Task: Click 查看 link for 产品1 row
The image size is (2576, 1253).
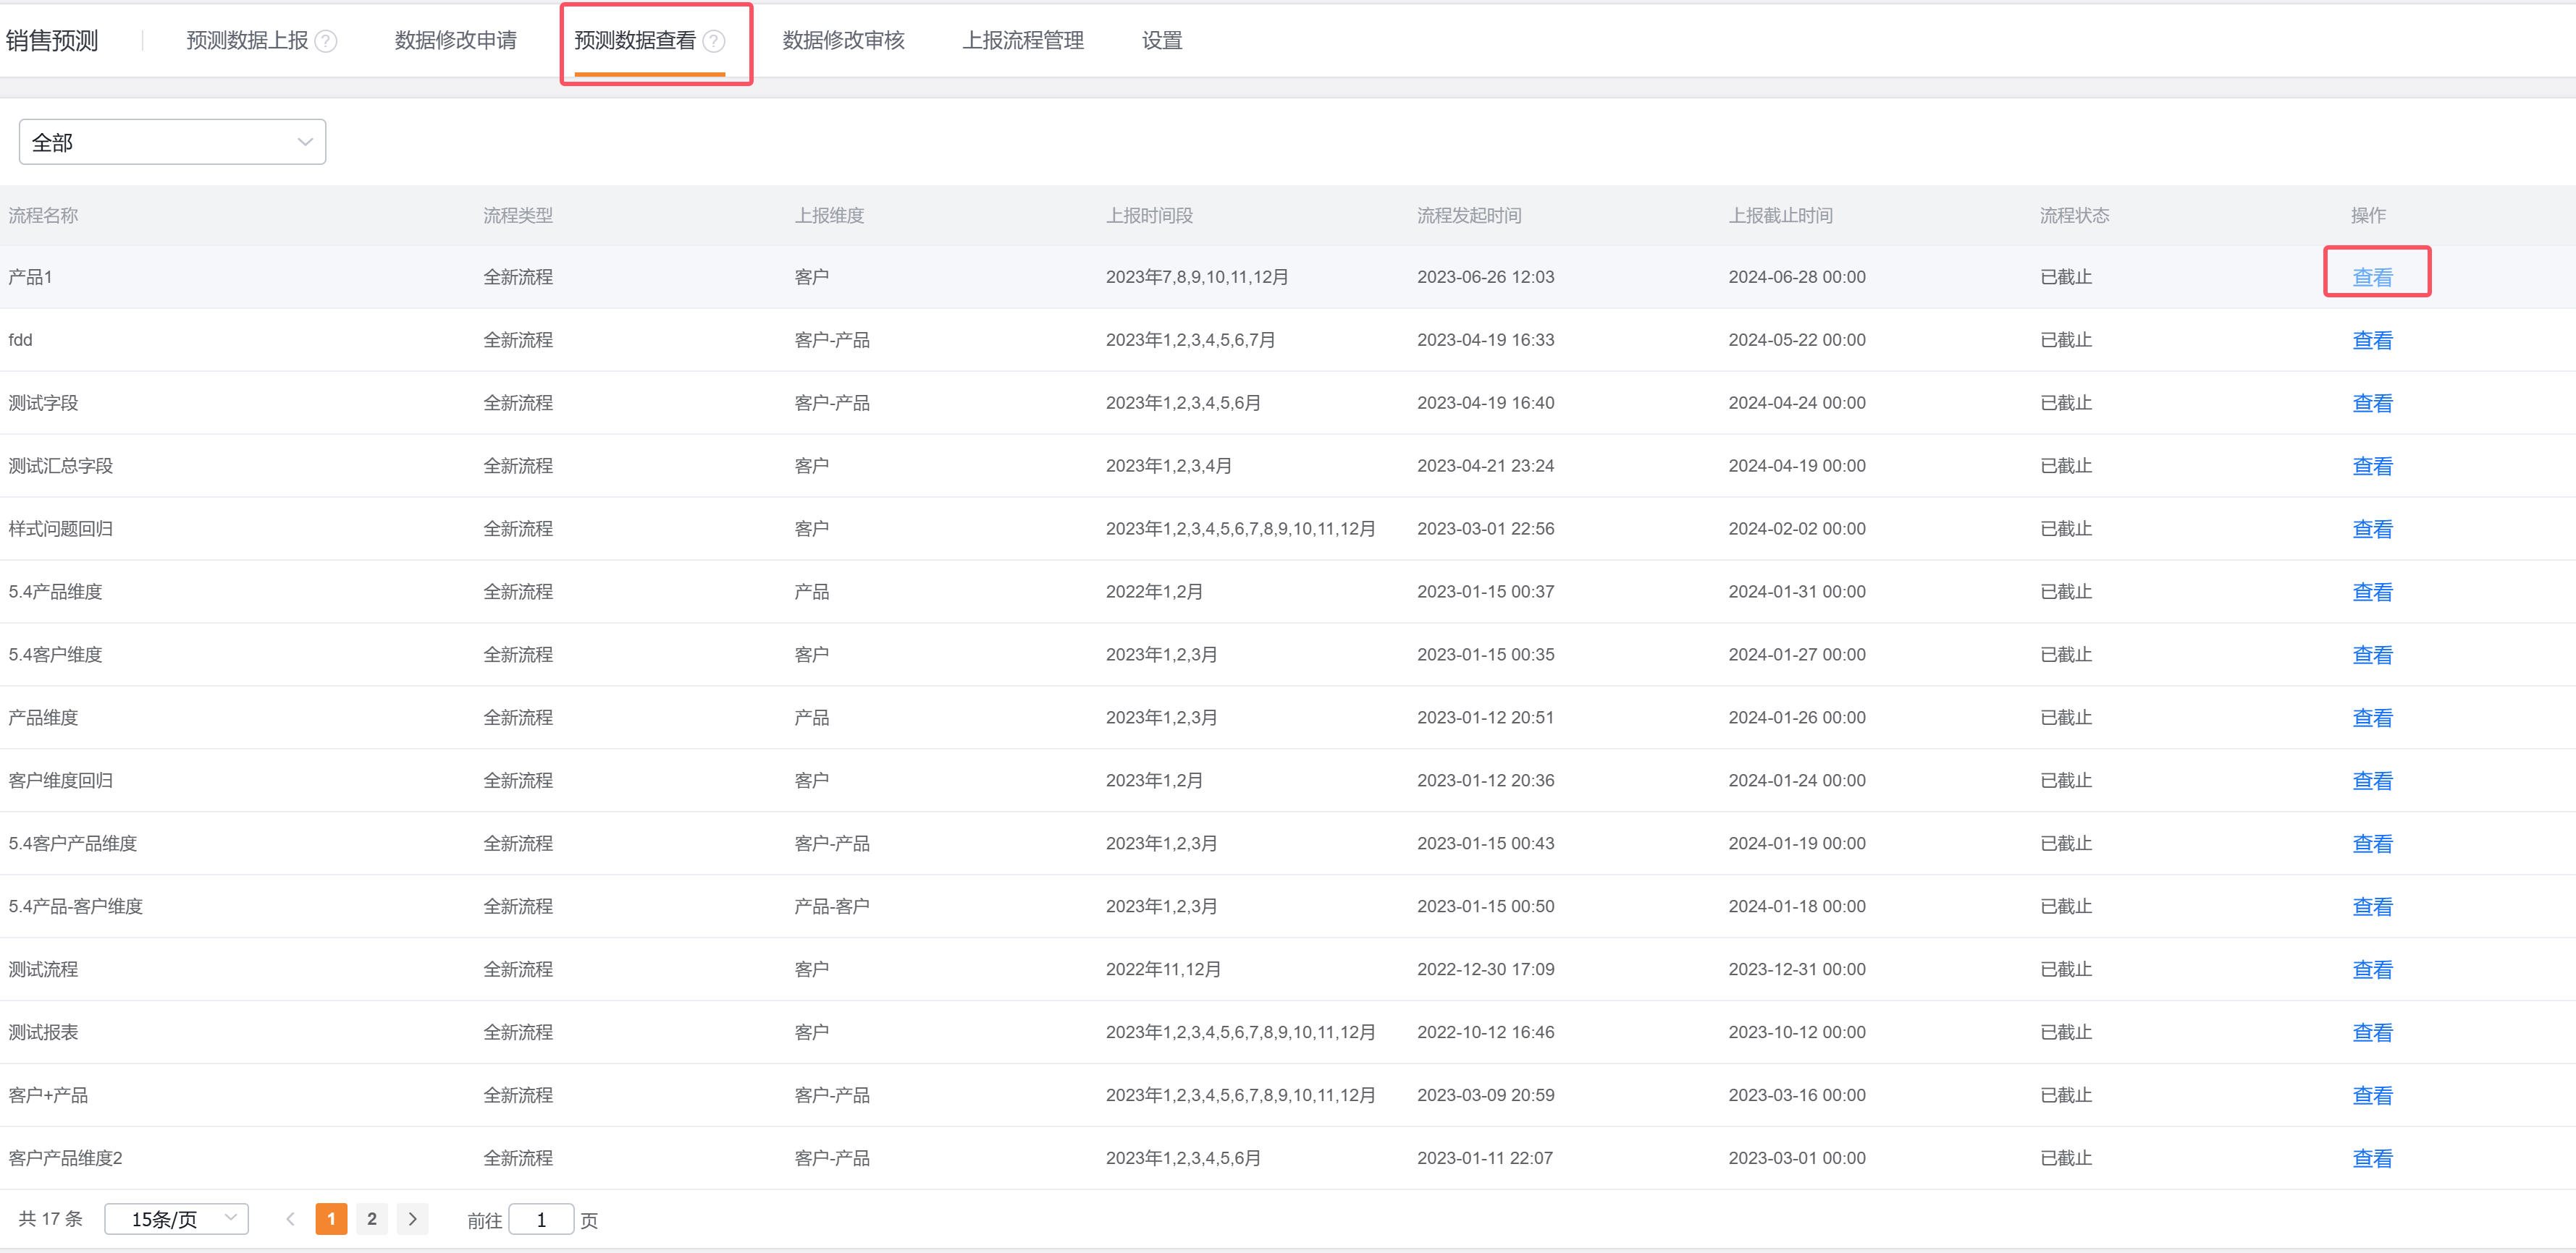Action: click(x=2371, y=277)
